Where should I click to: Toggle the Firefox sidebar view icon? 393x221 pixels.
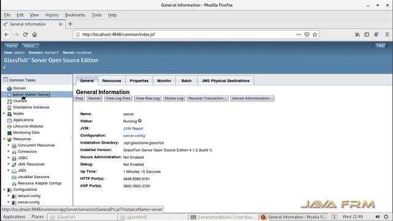[367, 34]
